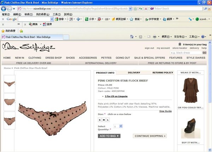Click the Favorites star button in favorites bar
The height and width of the screenshot is (152, 212).
pos(8,31)
